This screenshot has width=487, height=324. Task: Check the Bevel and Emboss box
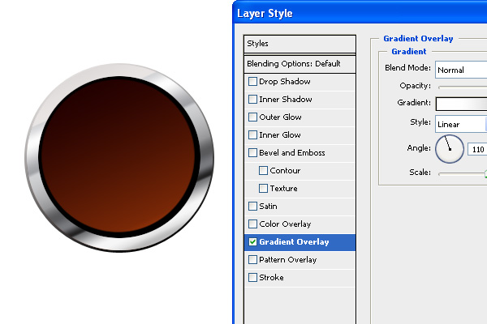tap(253, 153)
